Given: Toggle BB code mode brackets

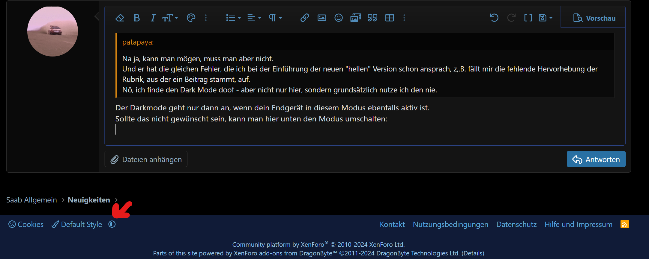Looking at the screenshot, I should [x=528, y=18].
